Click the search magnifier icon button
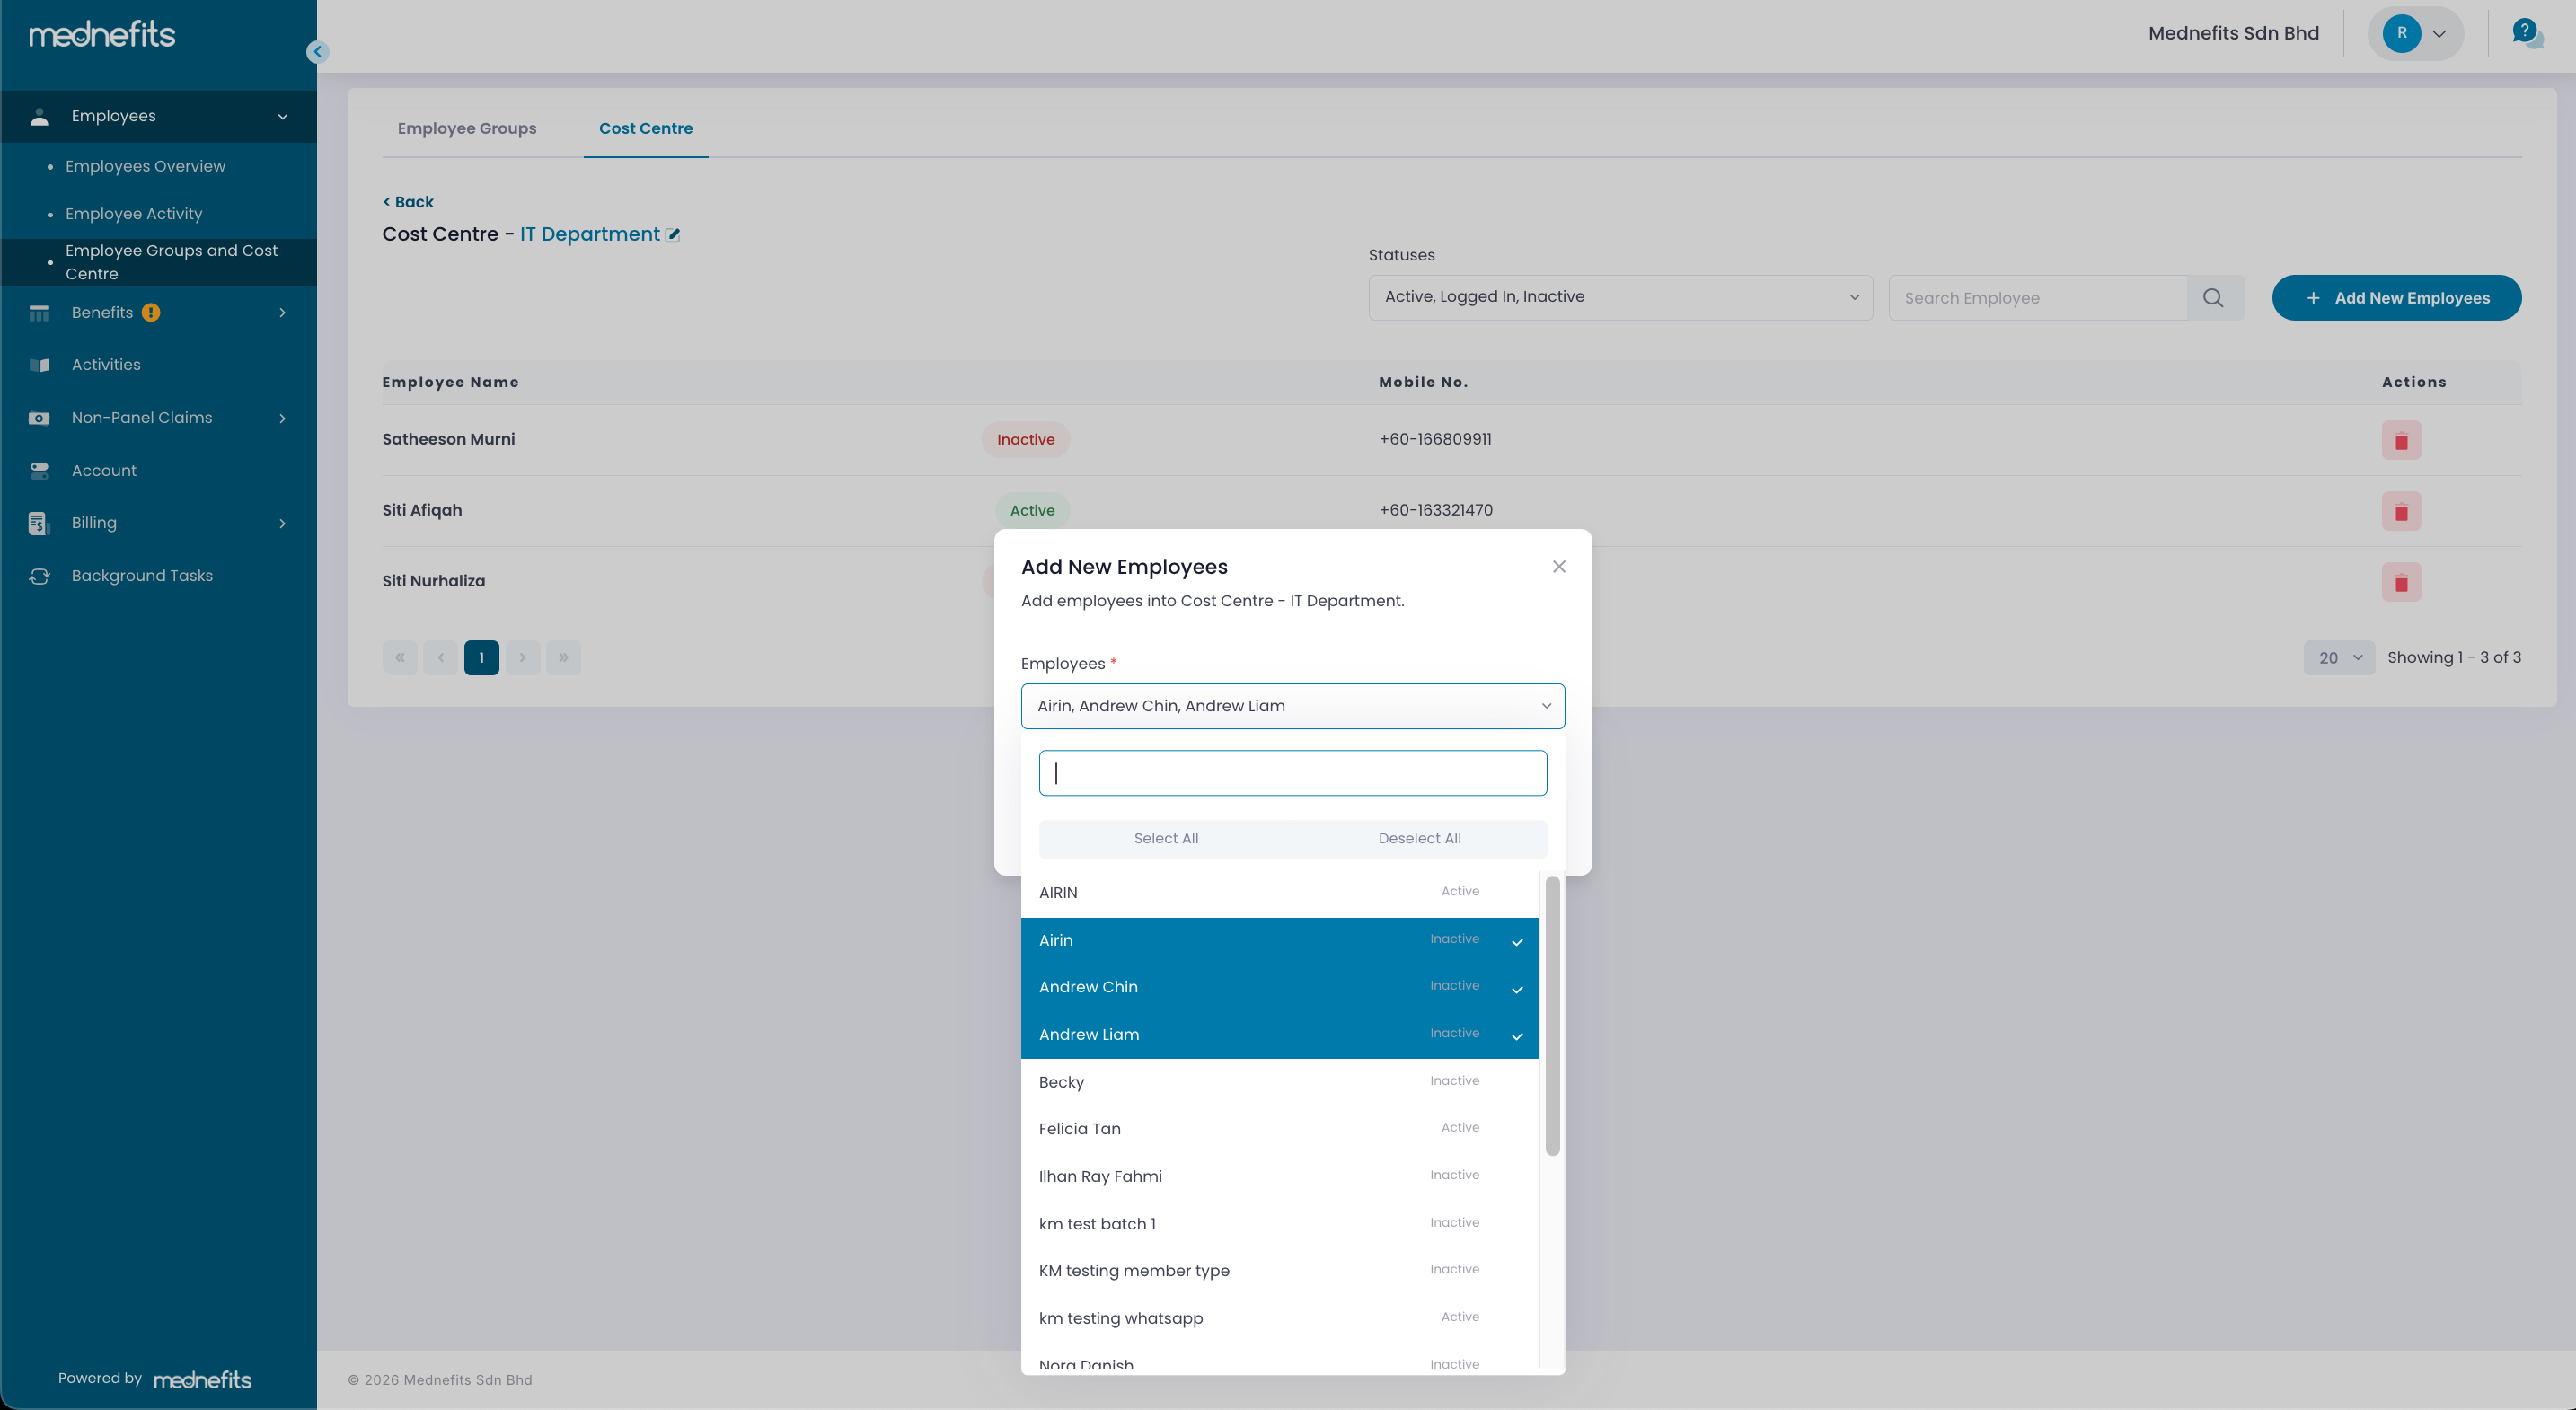The height and width of the screenshot is (1410, 2576). (2214, 298)
